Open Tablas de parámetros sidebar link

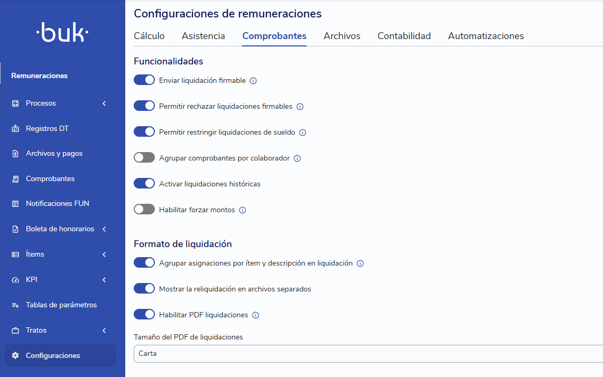(x=61, y=305)
